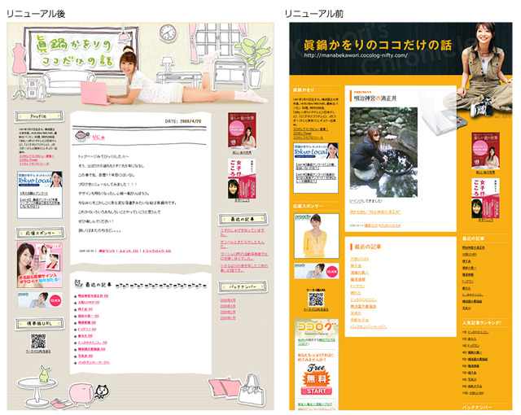Image resolution: width=521 pixels, height=415 pixels.
Task: Click the QR code in the renewed blog sidebar
Action: (x=38, y=341)
